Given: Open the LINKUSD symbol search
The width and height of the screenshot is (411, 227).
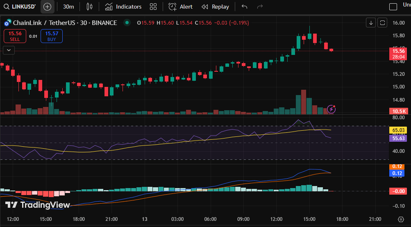Looking at the screenshot, I should pos(19,7).
